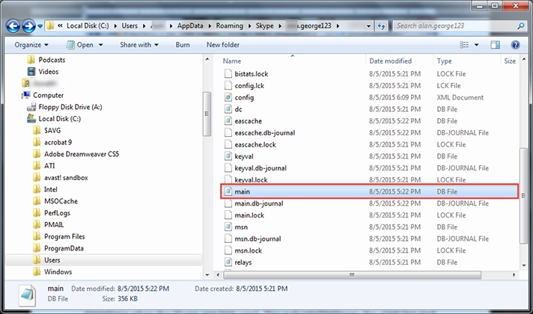Change your view icon in toolbar

tap(464, 45)
